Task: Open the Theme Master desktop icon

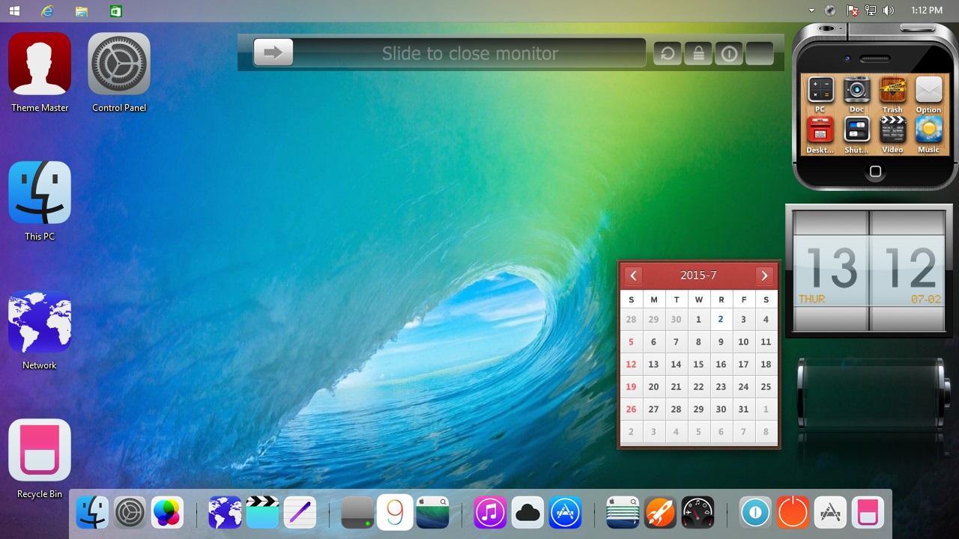Action: (40, 64)
